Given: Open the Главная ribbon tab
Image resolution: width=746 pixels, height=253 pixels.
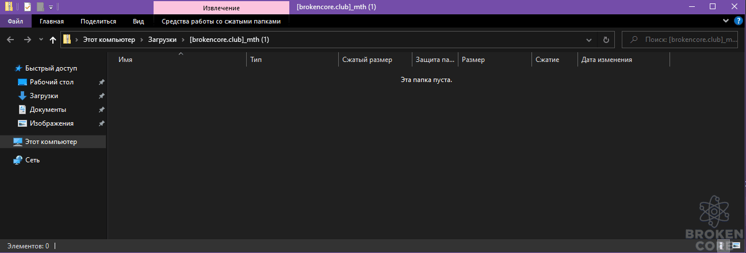Looking at the screenshot, I should 52,21.
